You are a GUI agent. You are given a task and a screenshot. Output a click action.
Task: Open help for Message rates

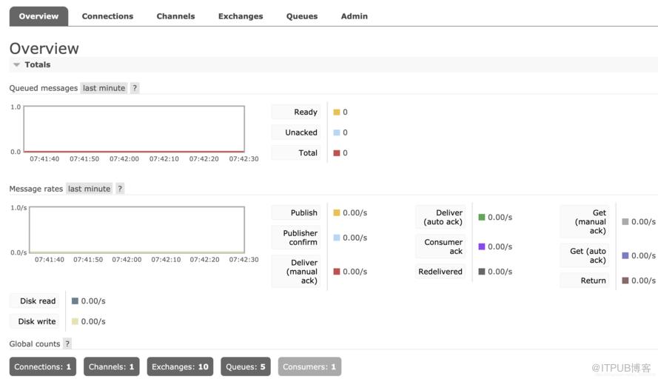pyautogui.click(x=120, y=189)
